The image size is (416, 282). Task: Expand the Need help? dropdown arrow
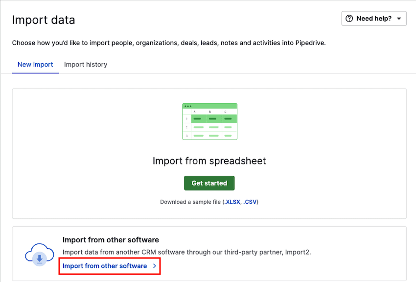coord(399,19)
